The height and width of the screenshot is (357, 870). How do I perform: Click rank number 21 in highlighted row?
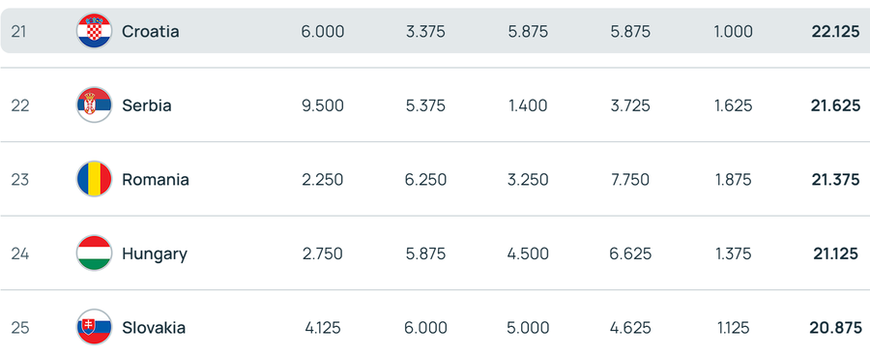coord(19,32)
